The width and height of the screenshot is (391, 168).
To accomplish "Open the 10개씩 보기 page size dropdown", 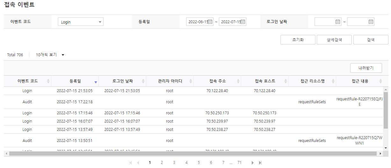I will pos(50,55).
